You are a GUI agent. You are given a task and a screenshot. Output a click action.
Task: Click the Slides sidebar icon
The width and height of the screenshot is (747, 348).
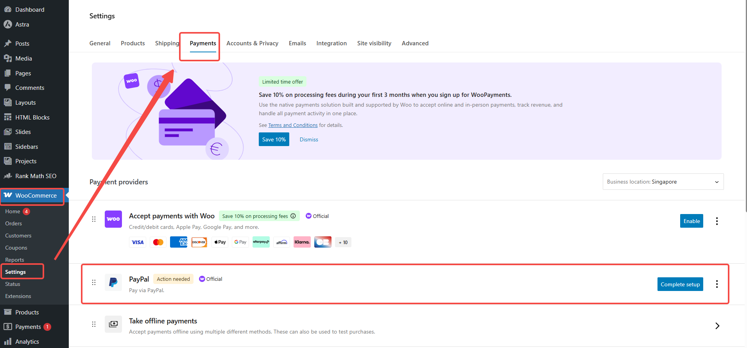coord(8,132)
